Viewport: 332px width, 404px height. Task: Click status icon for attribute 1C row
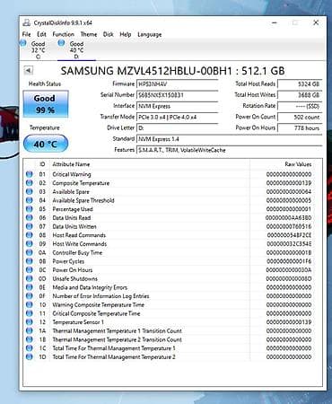click(29, 348)
